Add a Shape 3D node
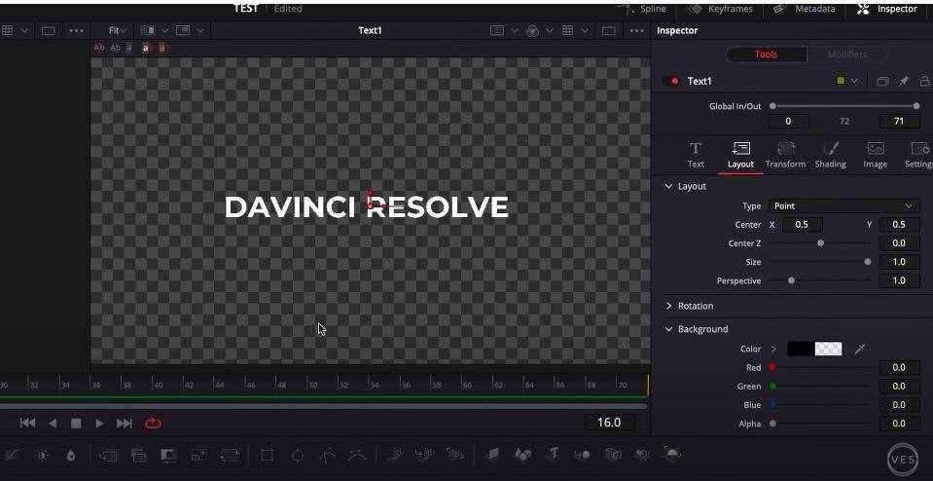The width and height of the screenshot is (933, 481). pyautogui.click(x=523, y=455)
